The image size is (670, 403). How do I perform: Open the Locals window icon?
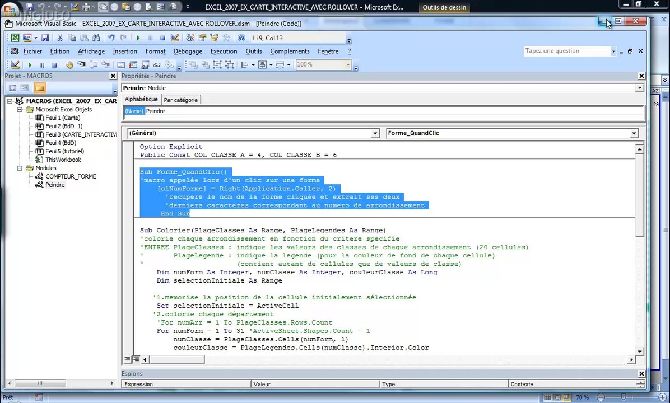click(121, 65)
